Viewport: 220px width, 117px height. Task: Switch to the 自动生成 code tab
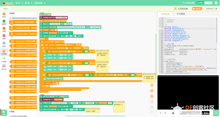(165, 14)
